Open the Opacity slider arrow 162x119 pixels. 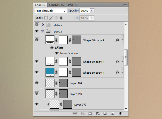pyautogui.click(x=92, y=11)
